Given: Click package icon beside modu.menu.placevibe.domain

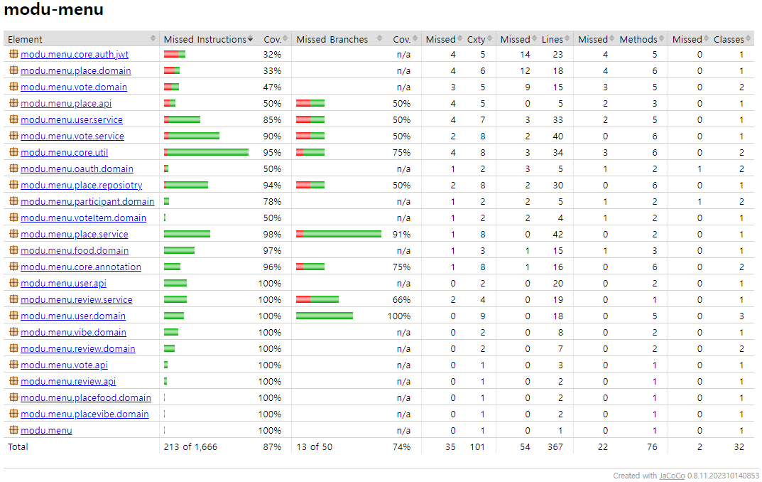Looking at the screenshot, I should coord(13,414).
